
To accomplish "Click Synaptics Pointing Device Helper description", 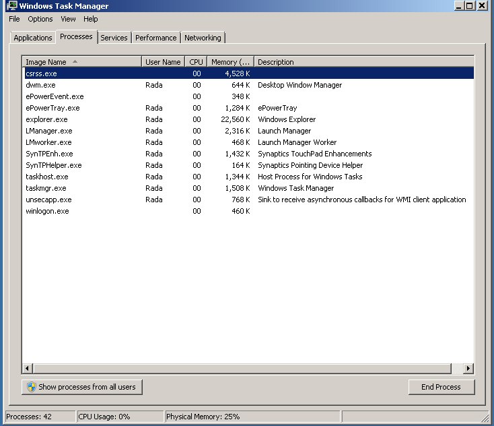I will coord(310,165).
